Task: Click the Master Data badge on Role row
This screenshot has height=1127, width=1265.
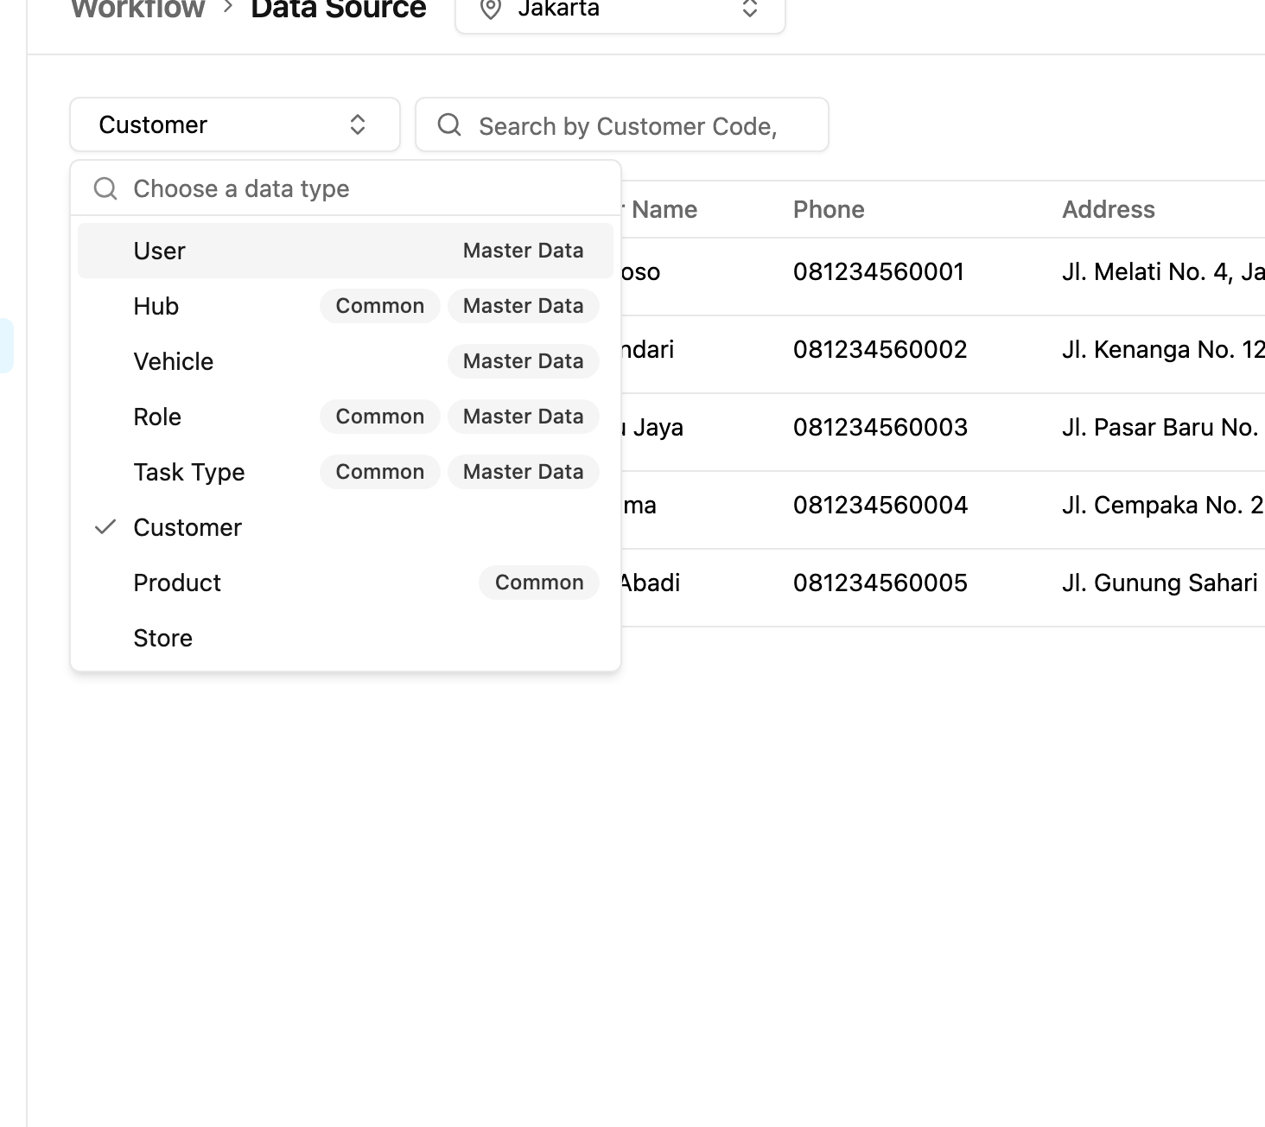Action: pos(524,417)
